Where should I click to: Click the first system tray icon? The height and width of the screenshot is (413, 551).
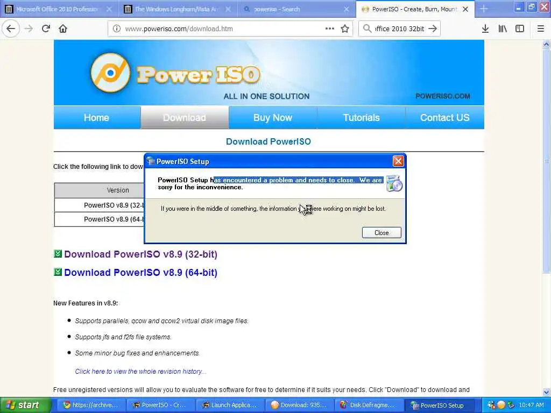[x=491, y=405]
